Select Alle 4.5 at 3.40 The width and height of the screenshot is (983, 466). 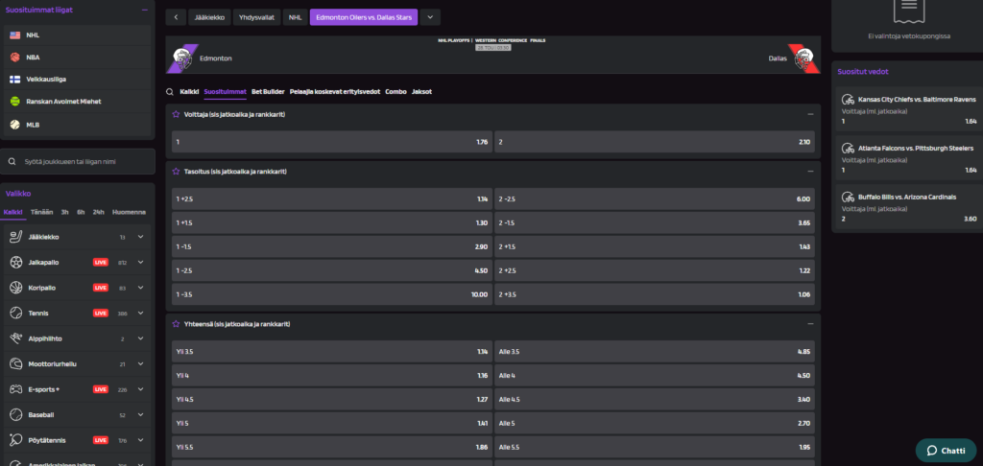(655, 399)
